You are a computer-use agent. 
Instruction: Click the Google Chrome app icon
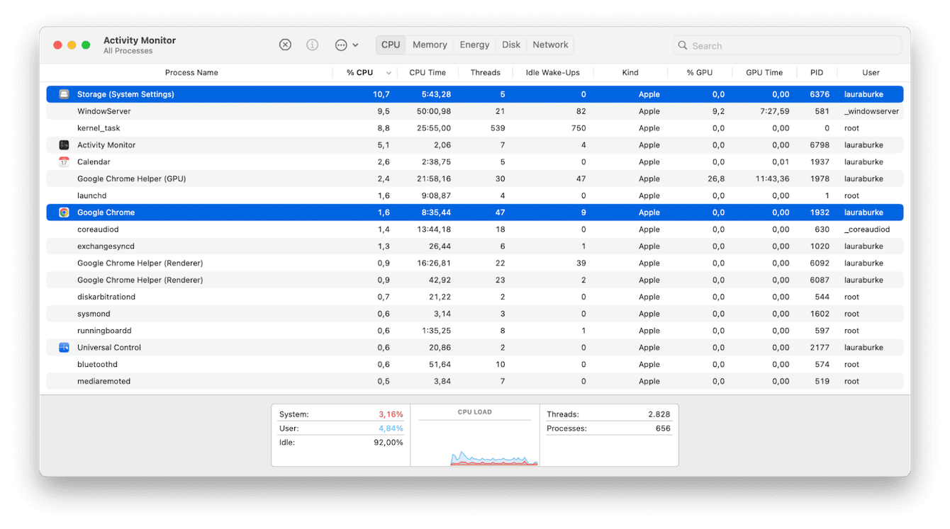click(63, 212)
